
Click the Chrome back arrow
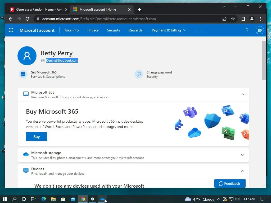click(11, 19)
